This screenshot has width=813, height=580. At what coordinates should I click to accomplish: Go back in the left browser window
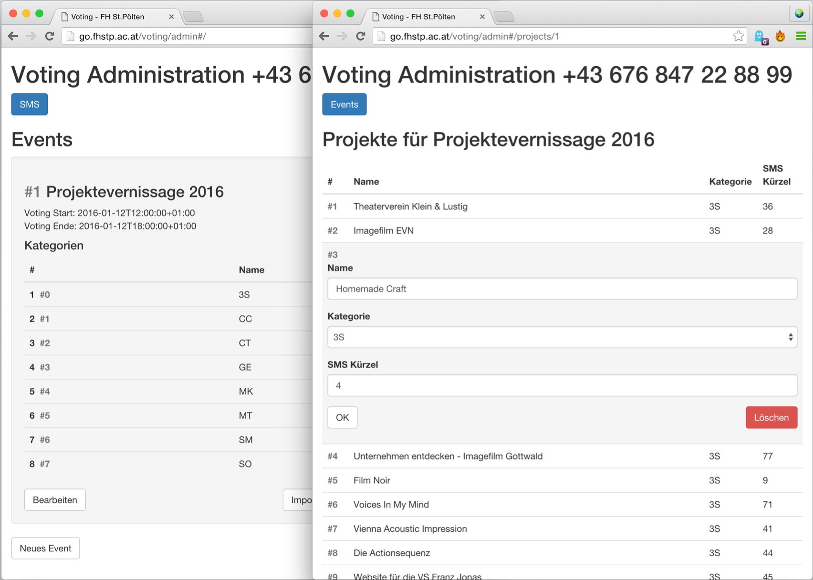coord(13,36)
